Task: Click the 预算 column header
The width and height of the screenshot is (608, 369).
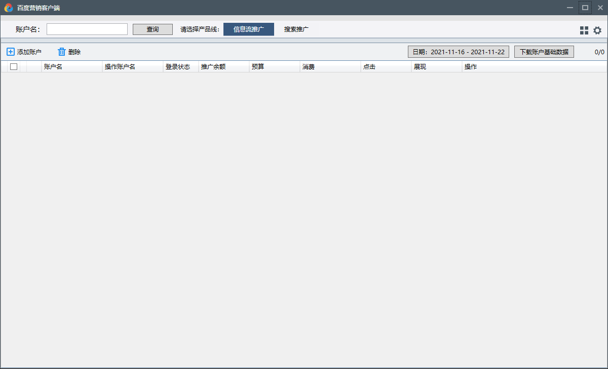Action: 258,66
